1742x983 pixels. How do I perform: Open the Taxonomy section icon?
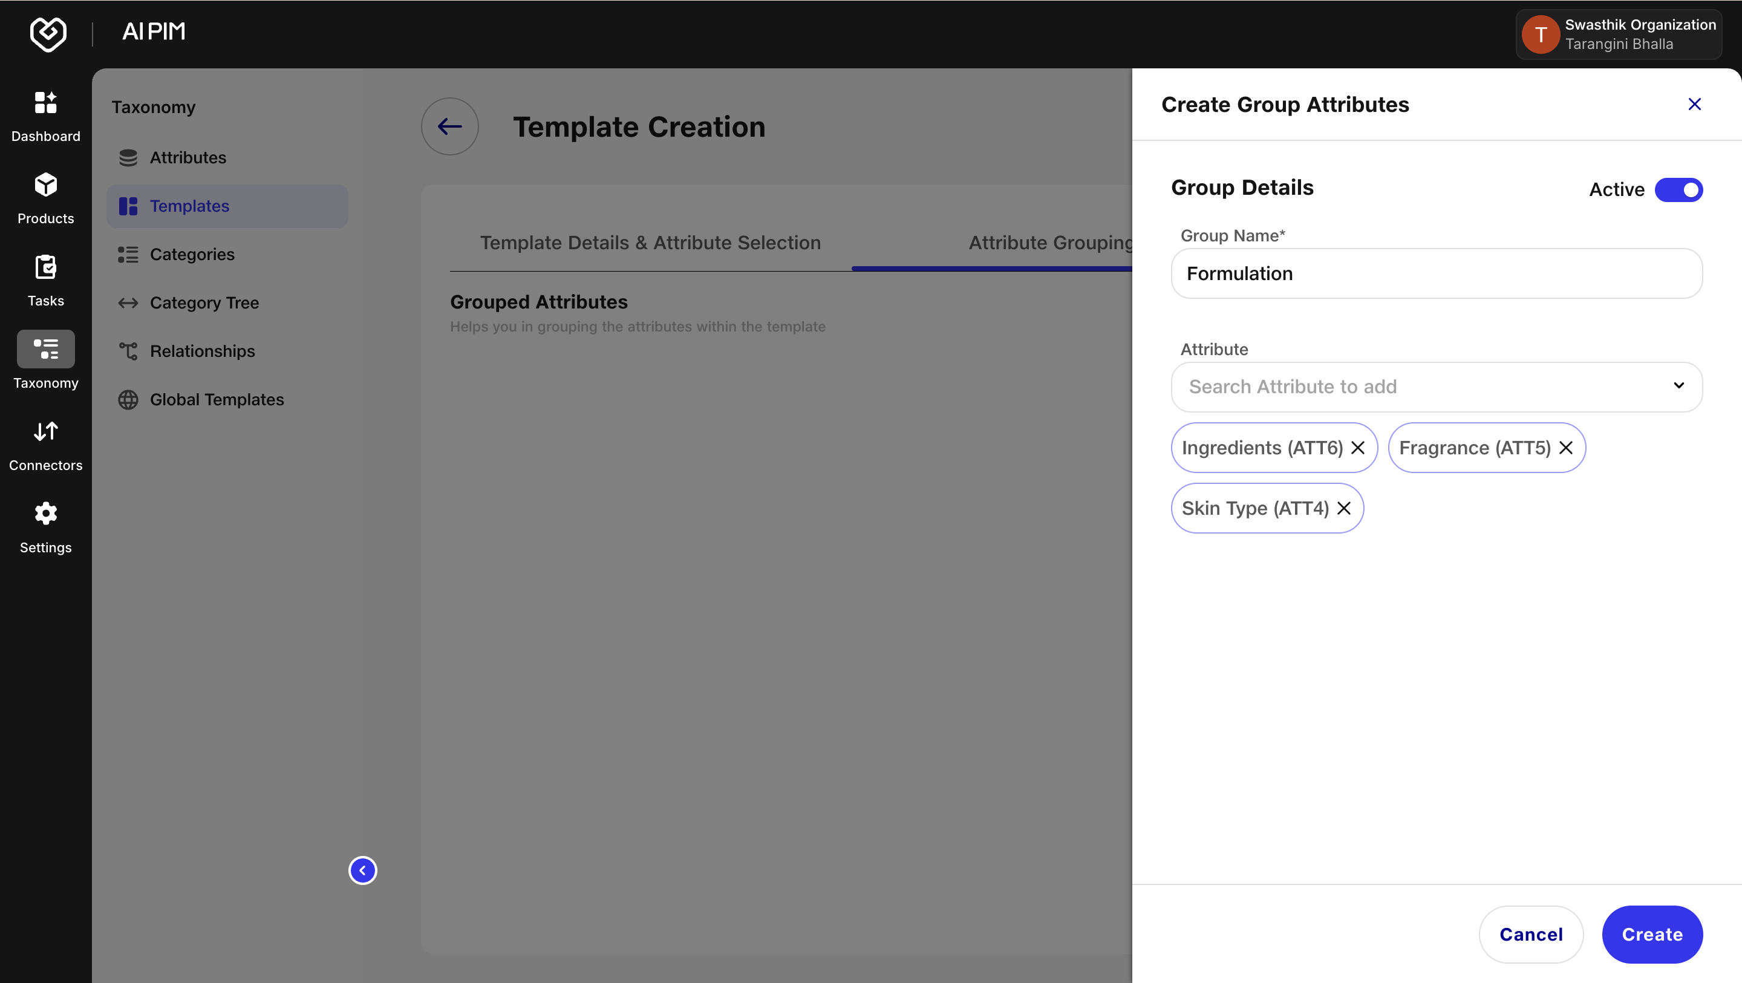click(45, 349)
